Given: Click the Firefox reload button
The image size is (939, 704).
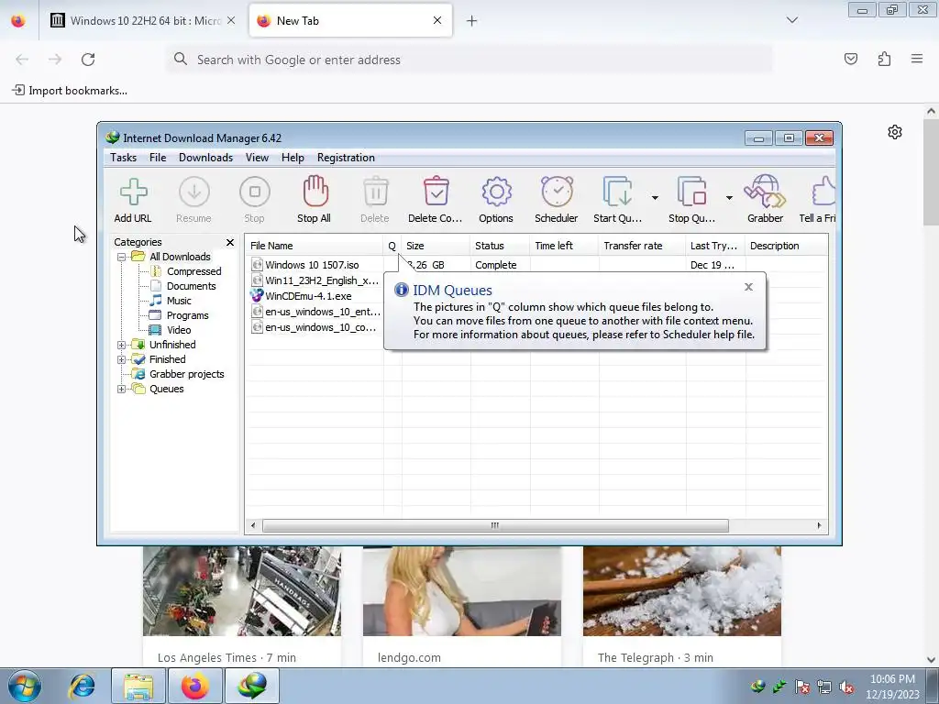Looking at the screenshot, I should [x=88, y=60].
